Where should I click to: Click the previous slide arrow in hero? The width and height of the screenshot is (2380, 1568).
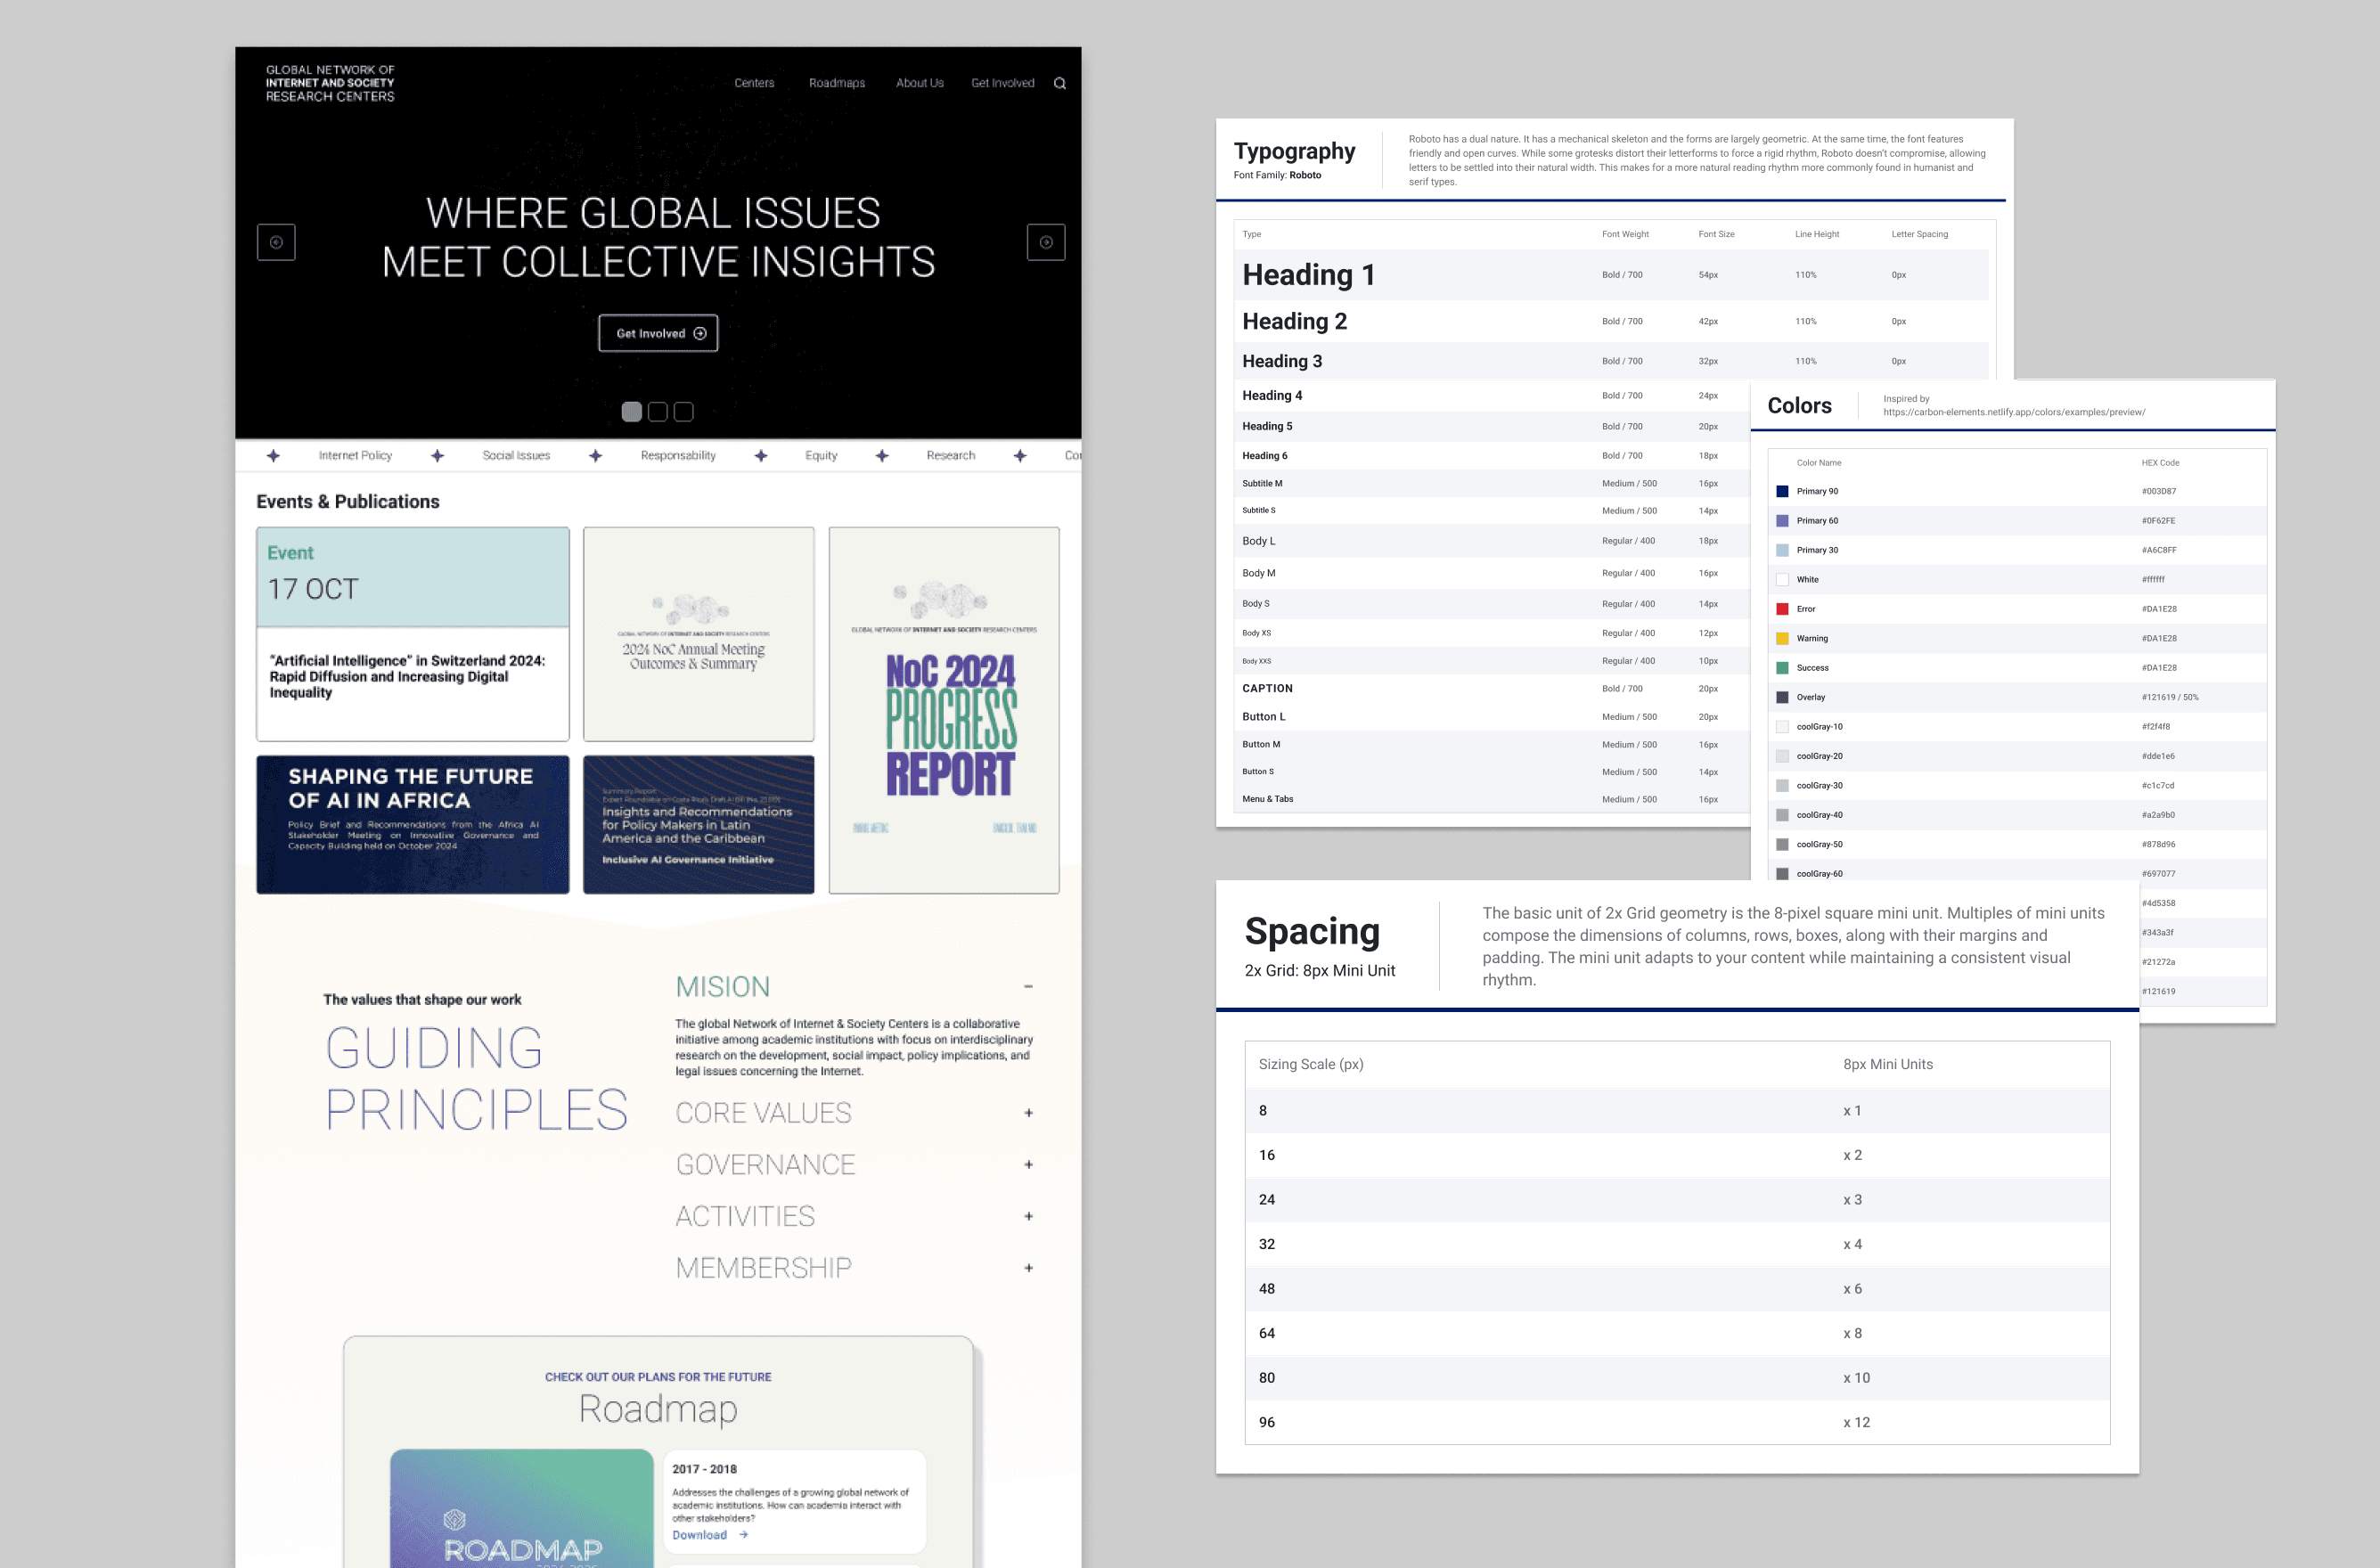pyautogui.click(x=276, y=242)
